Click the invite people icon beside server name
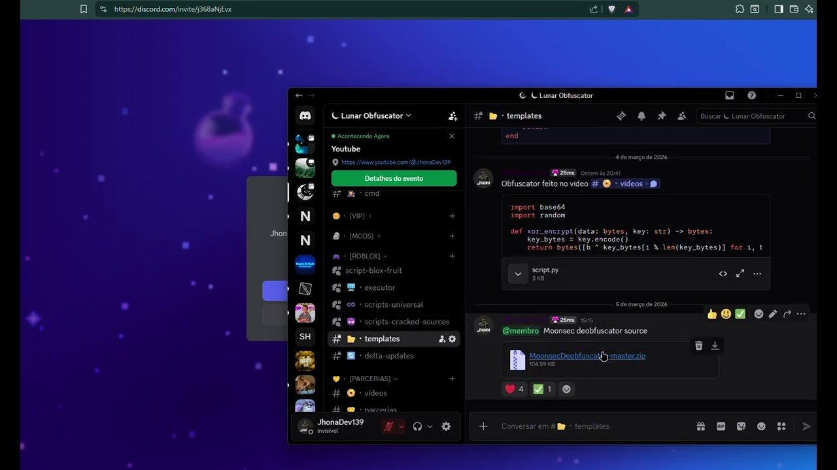The width and height of the screenshot is (837, 470). pyautogui.click(x=453, y=116)
